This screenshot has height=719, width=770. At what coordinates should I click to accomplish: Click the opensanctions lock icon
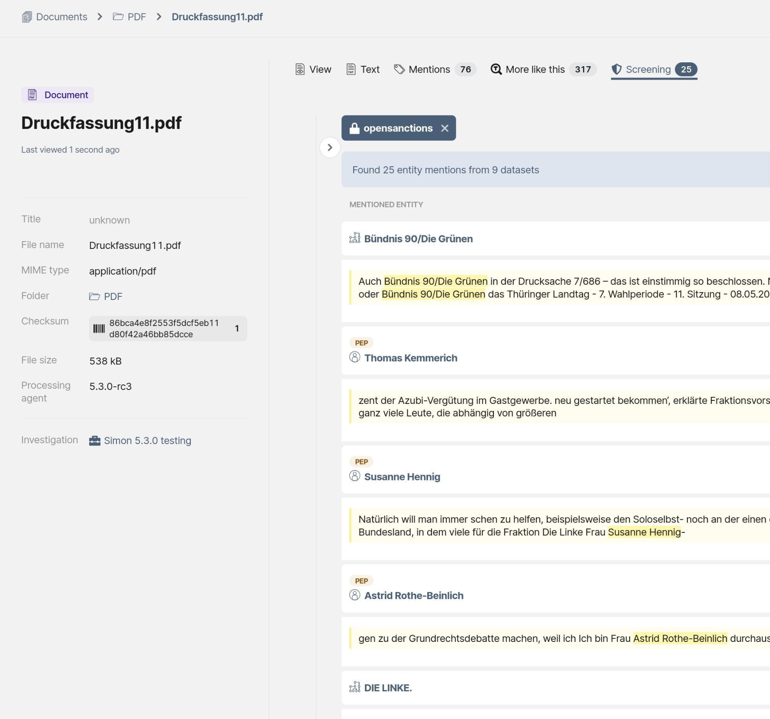click(354, 128)
